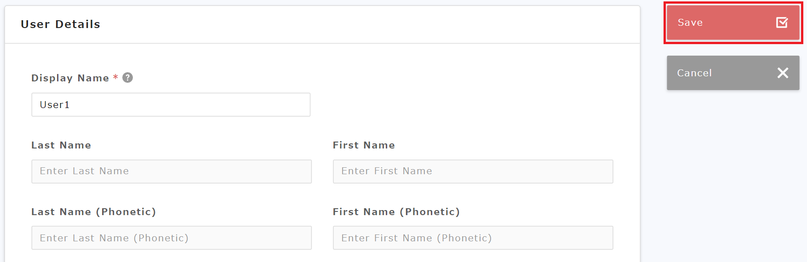807x262 pixels.
Task: Click the Last Name (Phonetic) label
Action: point(93,212)
